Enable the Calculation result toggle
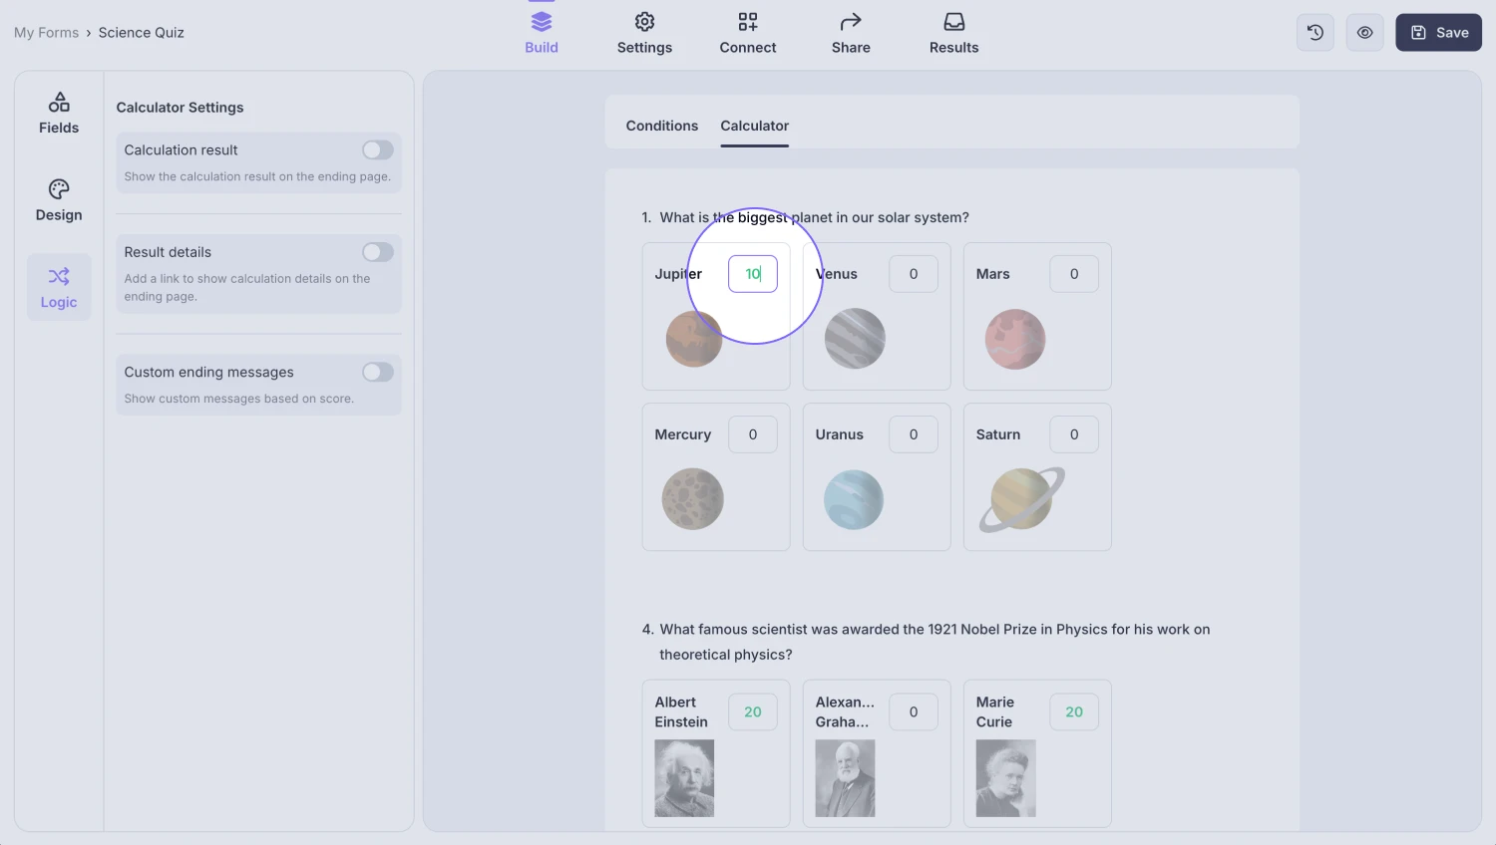 point(378,150)
